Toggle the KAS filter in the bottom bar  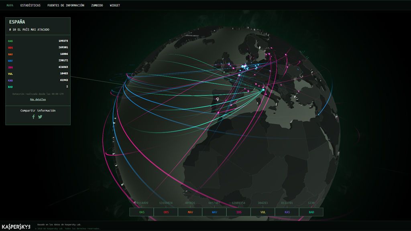[287, 212]
